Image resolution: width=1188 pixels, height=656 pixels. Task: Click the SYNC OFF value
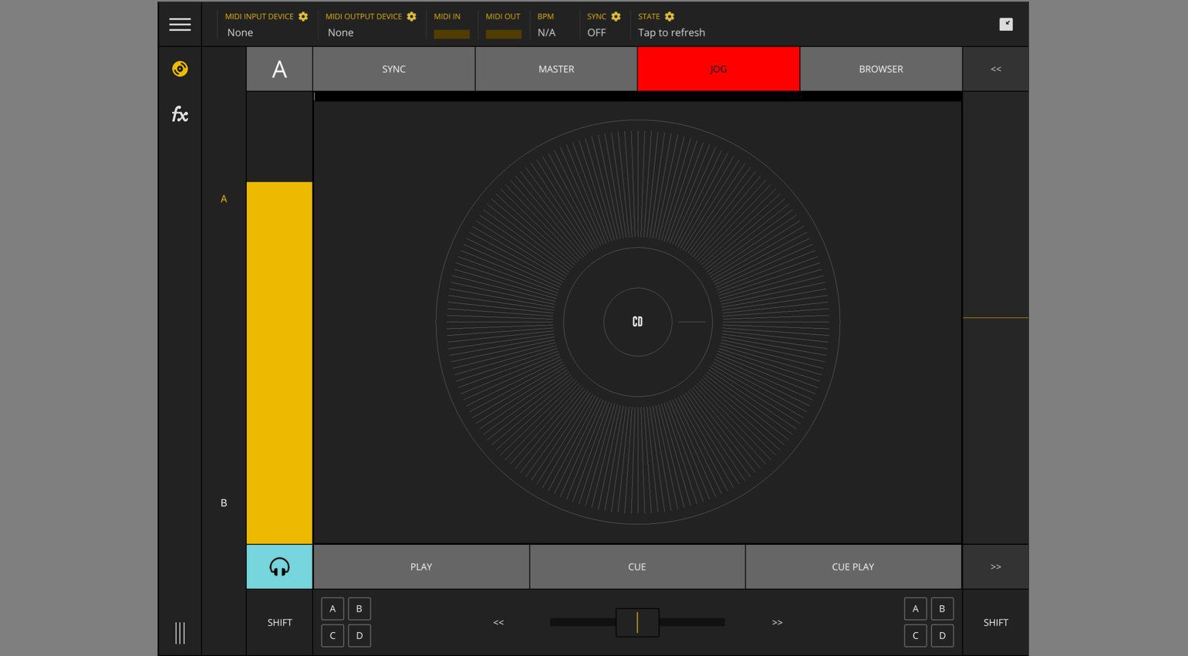(596, 32)
